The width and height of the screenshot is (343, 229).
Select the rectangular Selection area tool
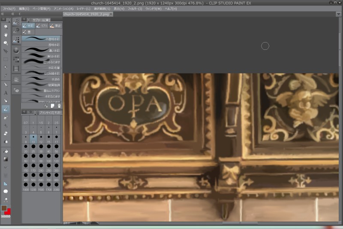(x=6, y=59)
